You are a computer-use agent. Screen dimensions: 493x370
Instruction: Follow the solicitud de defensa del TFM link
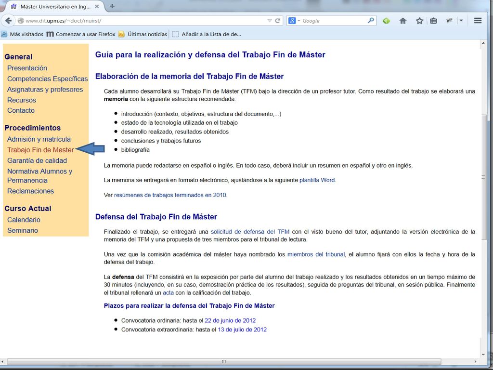(250, 232)
